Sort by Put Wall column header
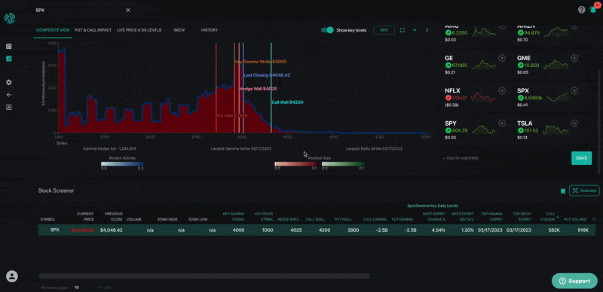603x292 pixels. pyautogui.click(x=344, y=220)
